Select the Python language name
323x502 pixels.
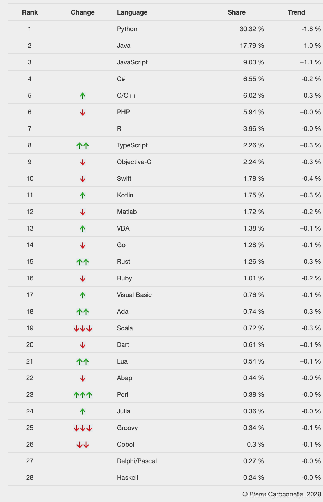pos(127,29)
